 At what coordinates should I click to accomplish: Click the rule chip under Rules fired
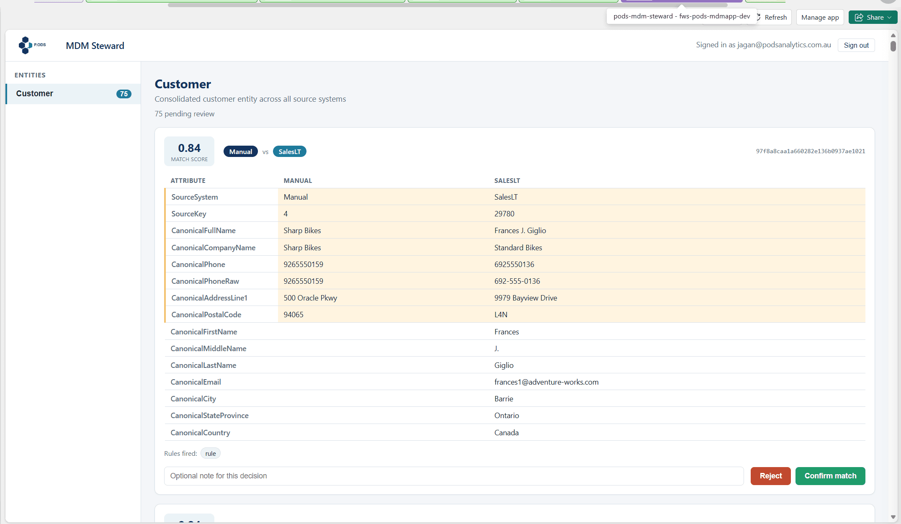click(x=211, y=453)
